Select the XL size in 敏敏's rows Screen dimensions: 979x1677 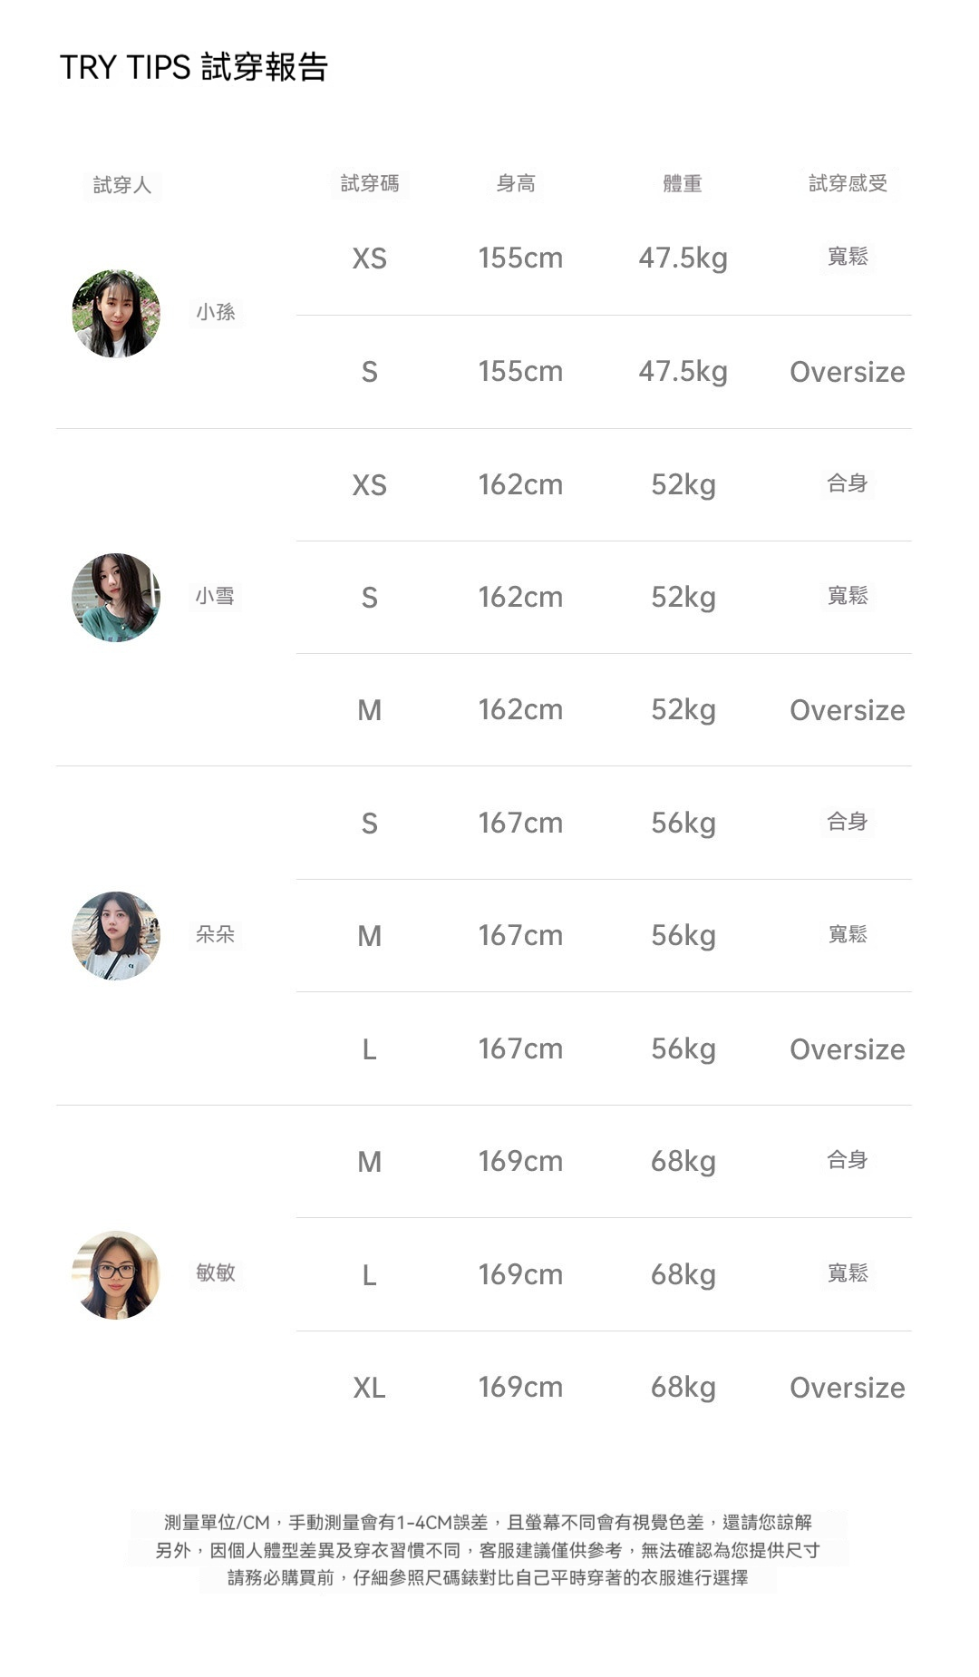(x=369, y=1388)
